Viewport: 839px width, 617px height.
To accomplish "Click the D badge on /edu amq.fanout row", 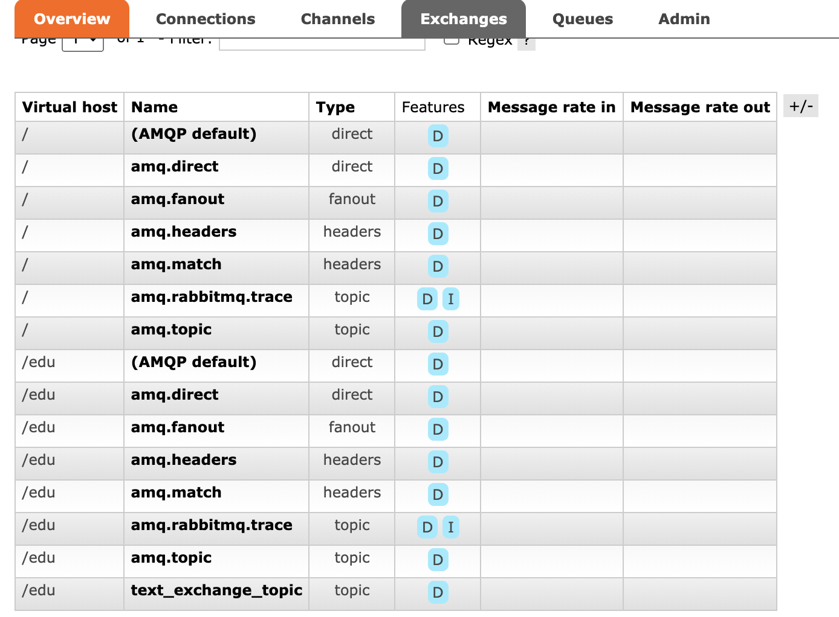I will [438, 429].
